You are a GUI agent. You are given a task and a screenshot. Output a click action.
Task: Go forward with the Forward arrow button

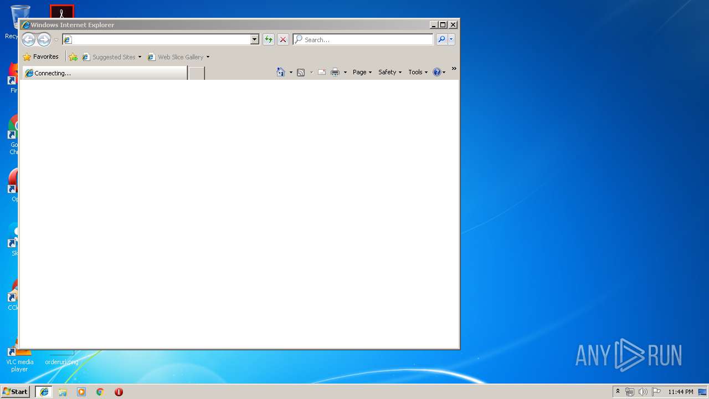pos(44,39)
